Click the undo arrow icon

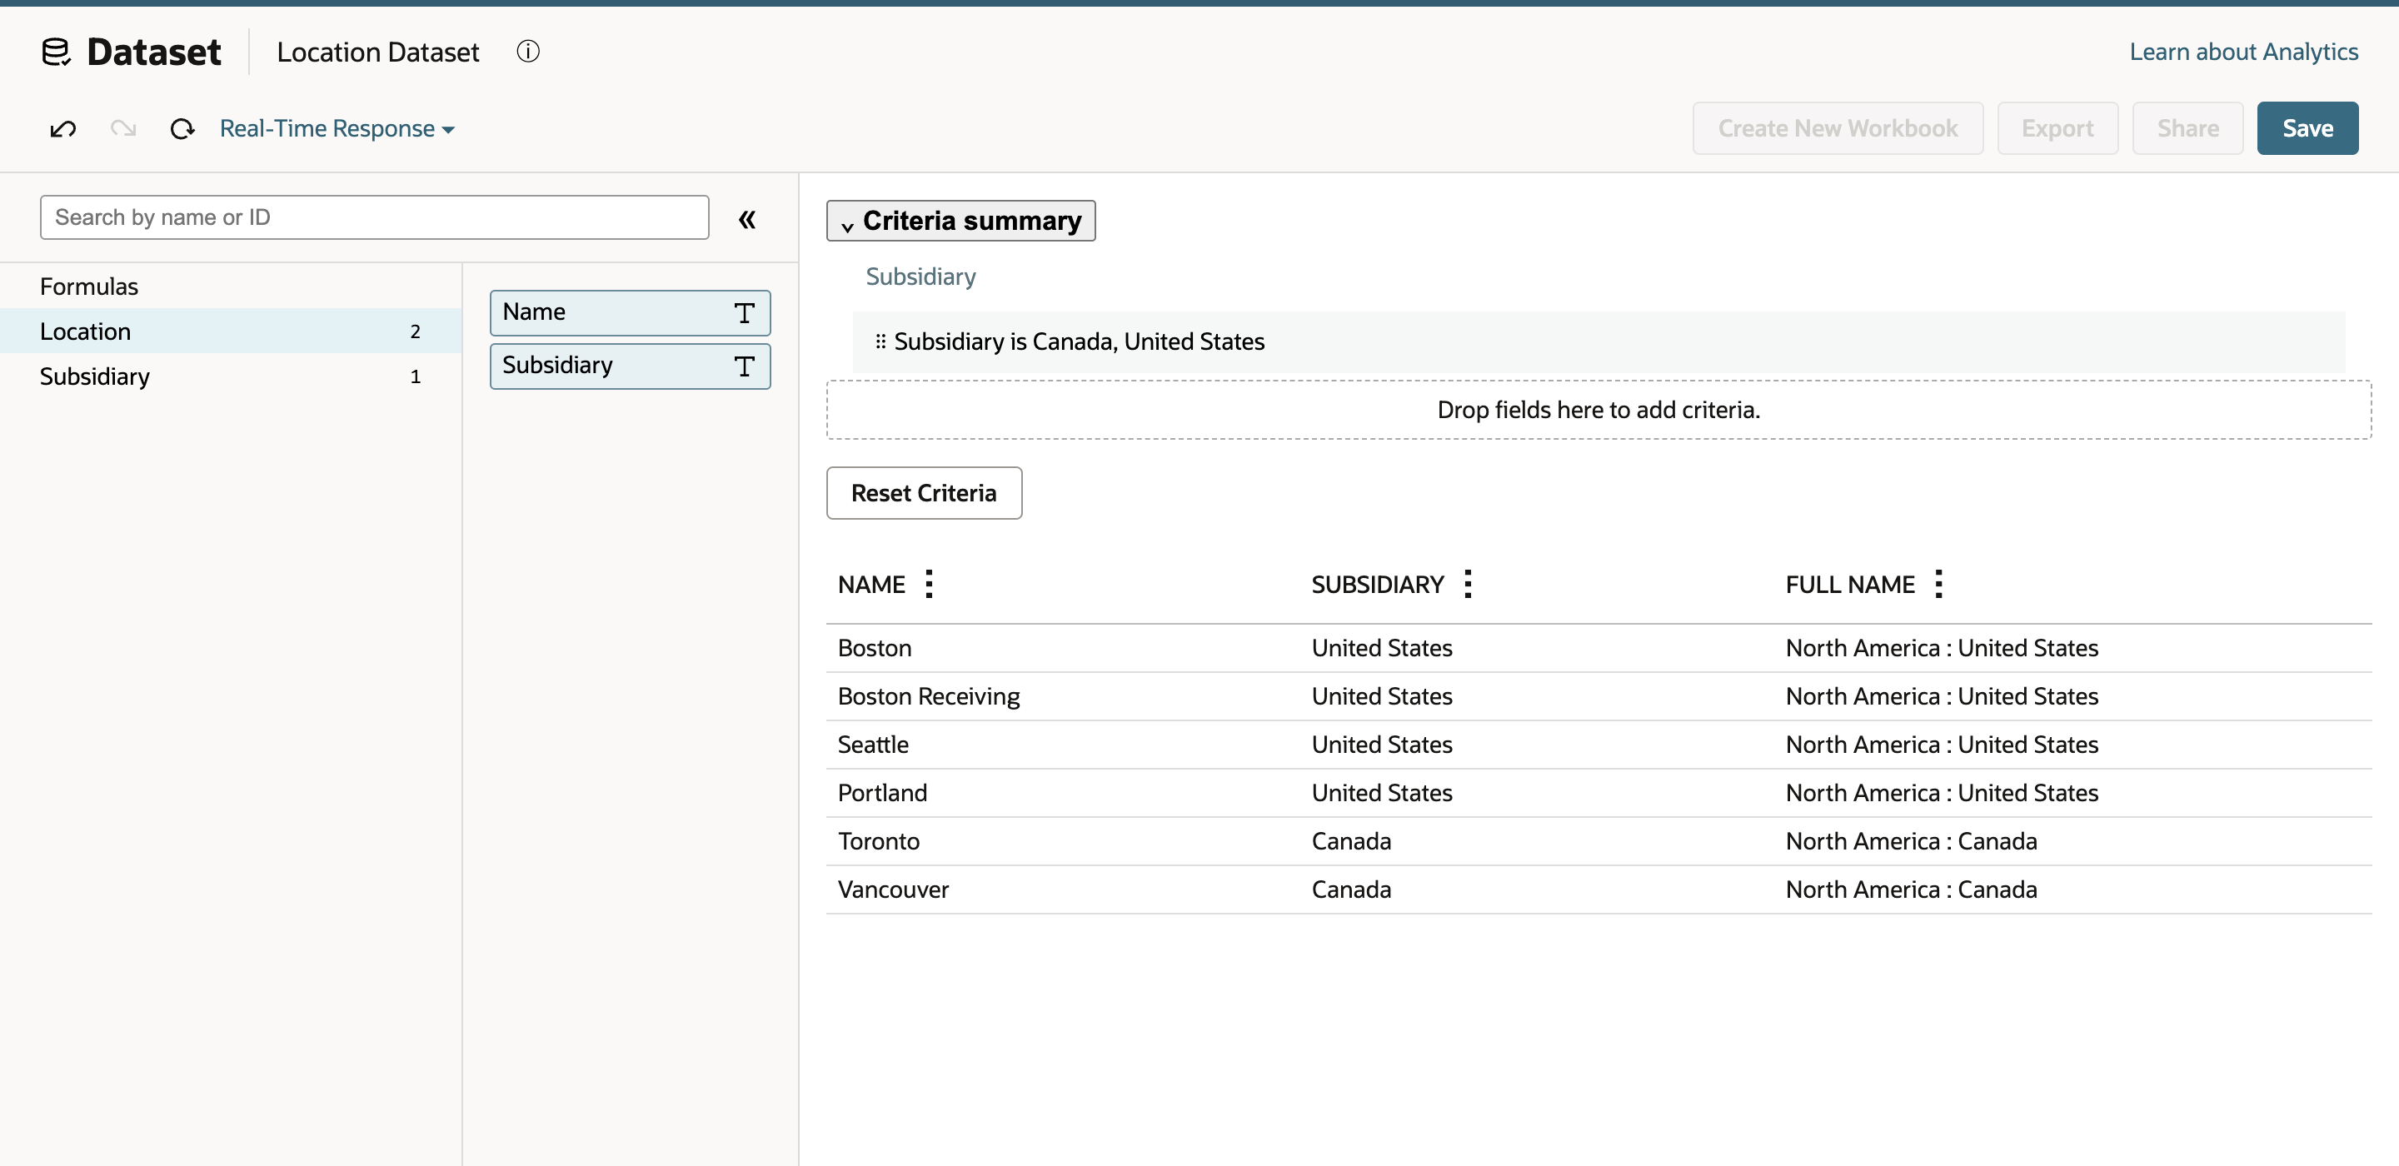point(62,128)
